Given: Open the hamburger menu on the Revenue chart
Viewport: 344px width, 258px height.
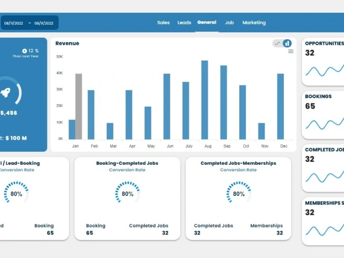Looking at the screenshot, I should click(x=291, y=51).
